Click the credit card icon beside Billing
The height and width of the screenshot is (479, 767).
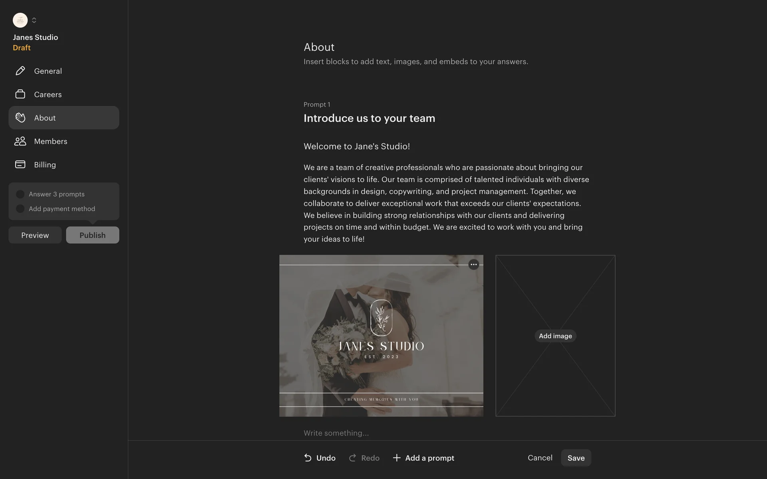tap(20, 164)
